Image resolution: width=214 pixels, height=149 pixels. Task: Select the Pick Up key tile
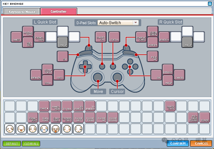[153, 56]
